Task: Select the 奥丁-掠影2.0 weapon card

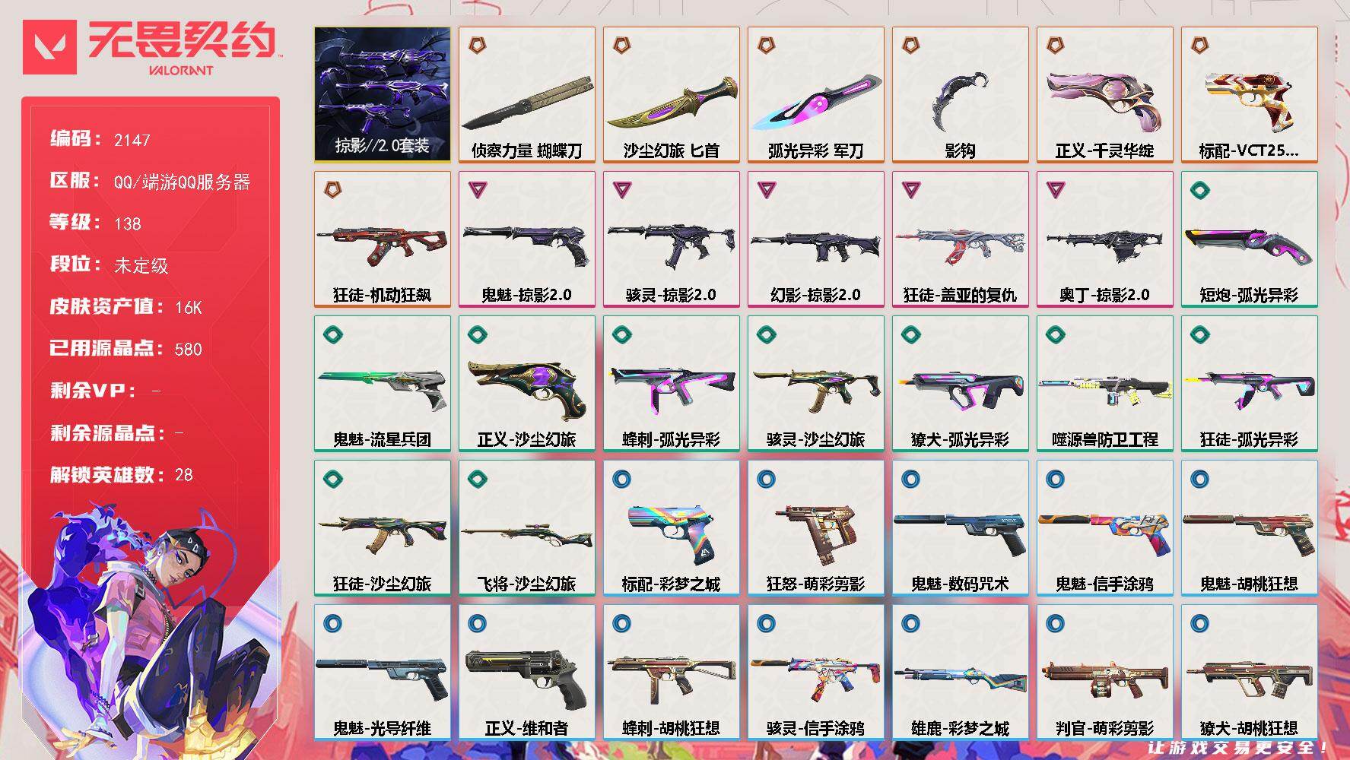Action: coord(1104,239)
